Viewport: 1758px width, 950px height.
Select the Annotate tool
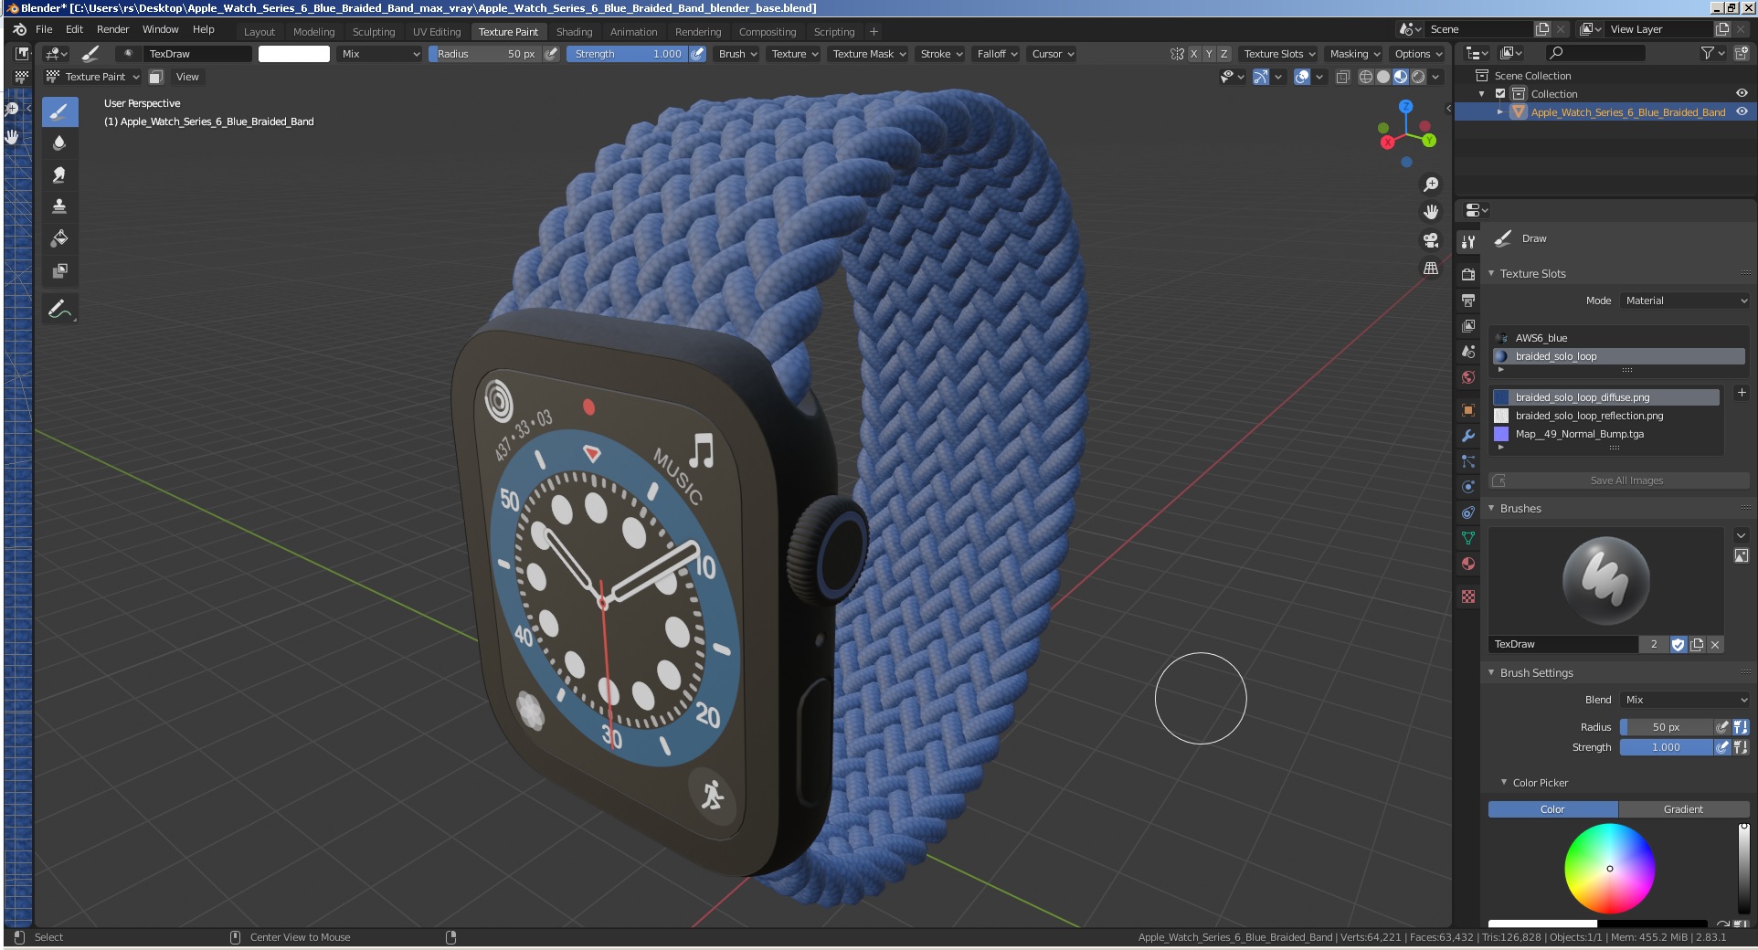[x=59, y=310]
